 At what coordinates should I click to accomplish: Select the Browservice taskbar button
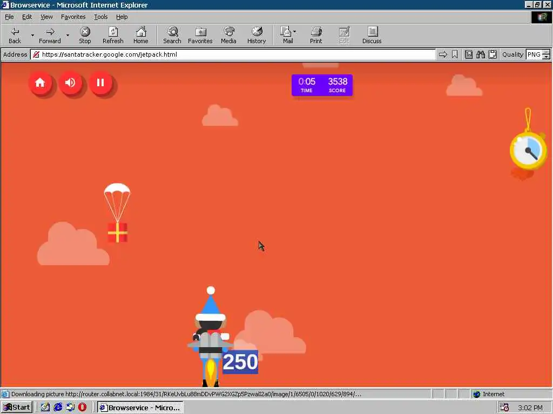point(140,408)
